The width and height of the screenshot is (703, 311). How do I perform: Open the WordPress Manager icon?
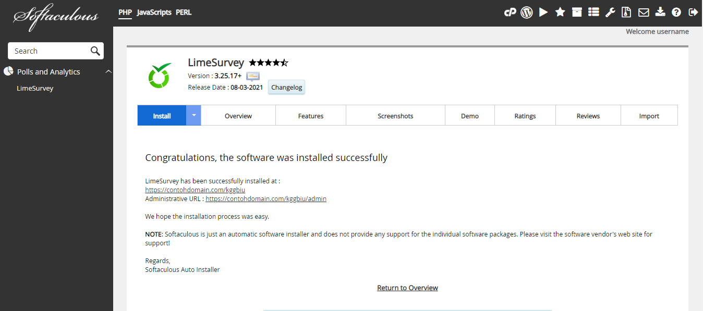[x=526, y=12]
